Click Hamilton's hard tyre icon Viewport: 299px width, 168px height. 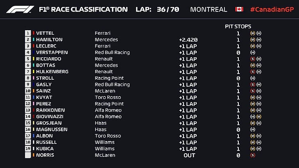coord(259,40)
